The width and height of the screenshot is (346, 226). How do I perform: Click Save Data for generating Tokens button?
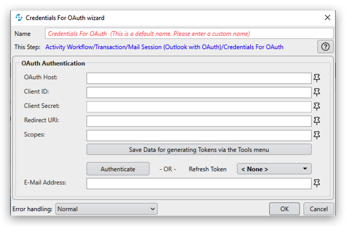coord(199,150)
